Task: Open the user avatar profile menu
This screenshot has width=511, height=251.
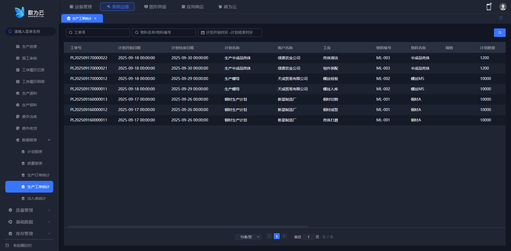Action: tap(502, 7)
